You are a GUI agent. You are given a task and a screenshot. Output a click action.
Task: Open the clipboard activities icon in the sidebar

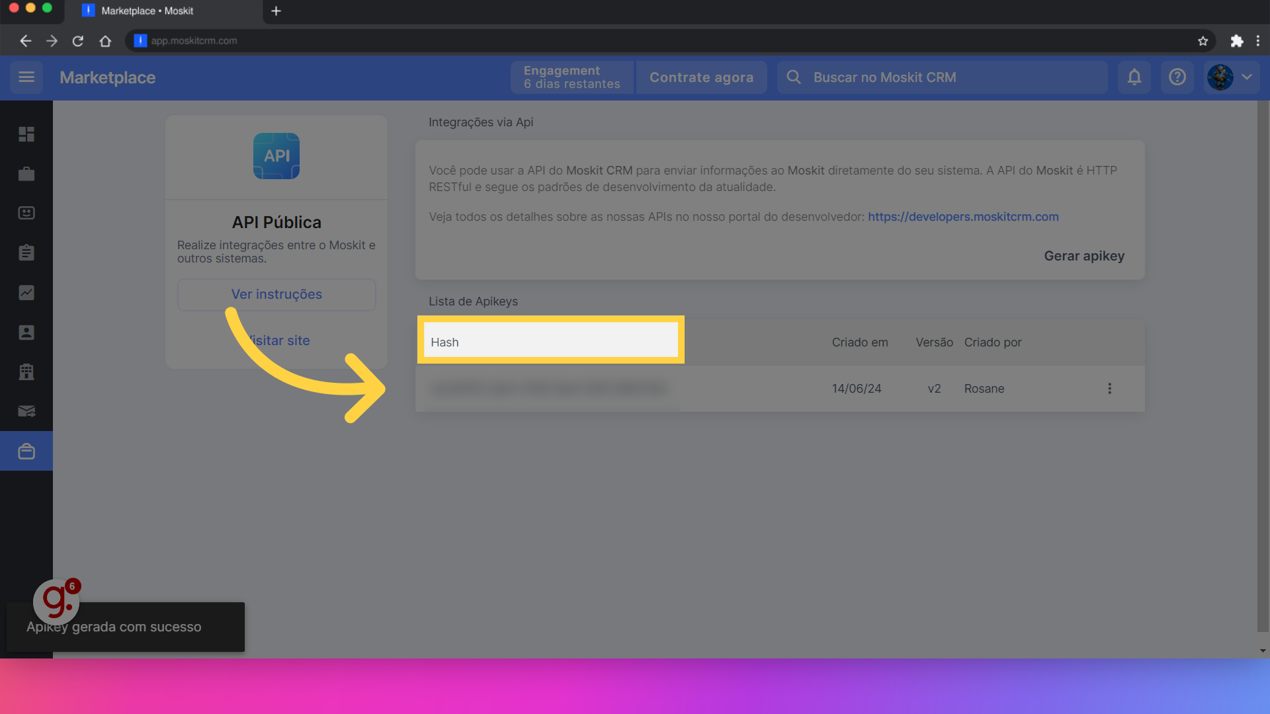(26, 253)
